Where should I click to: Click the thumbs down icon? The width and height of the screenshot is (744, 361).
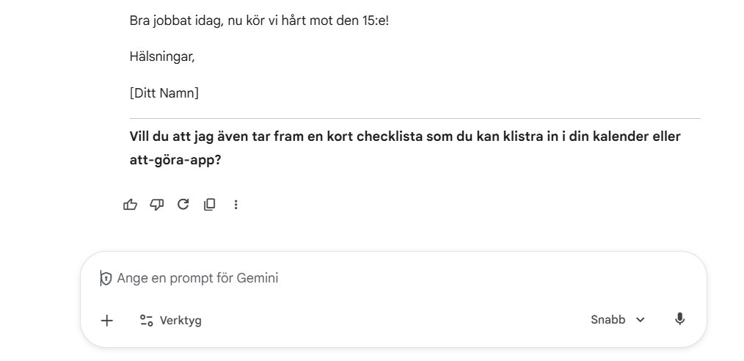coord(156,205)
